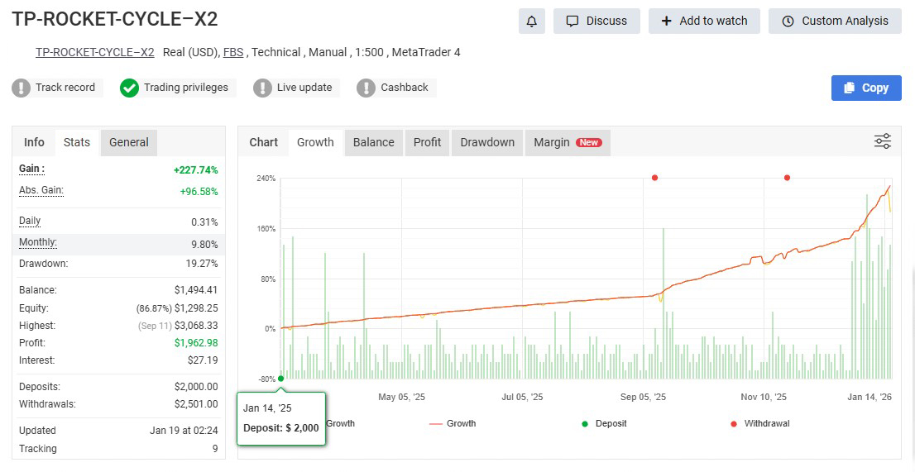Click the second red withdrawal marker near Nov
Image resolution: width=915 pixels, height=472 pixels.
tap(788, 178)
